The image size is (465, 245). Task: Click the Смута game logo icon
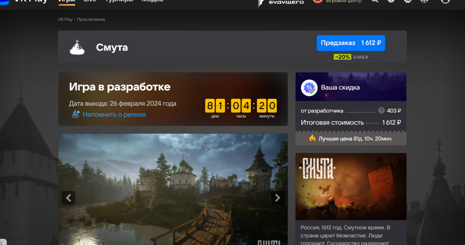point(77,47)
